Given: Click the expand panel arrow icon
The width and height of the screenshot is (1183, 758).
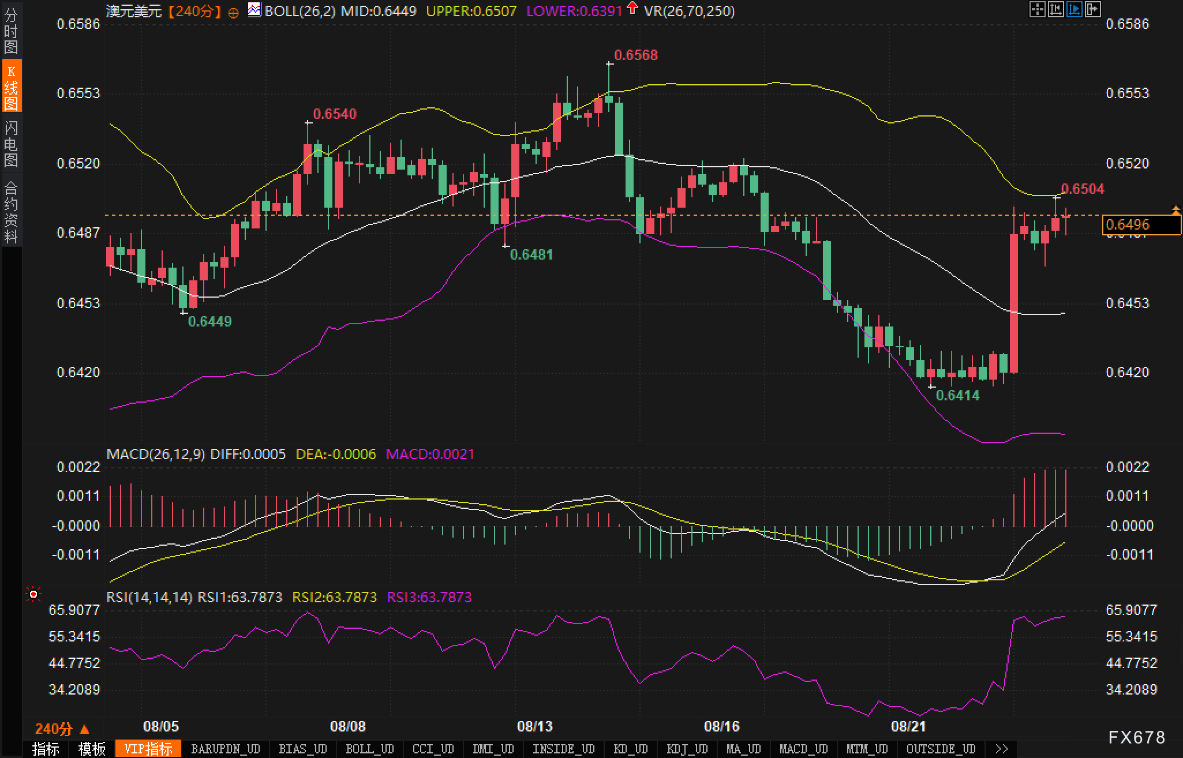Looking at the screenshot, I should (1092, 9).
